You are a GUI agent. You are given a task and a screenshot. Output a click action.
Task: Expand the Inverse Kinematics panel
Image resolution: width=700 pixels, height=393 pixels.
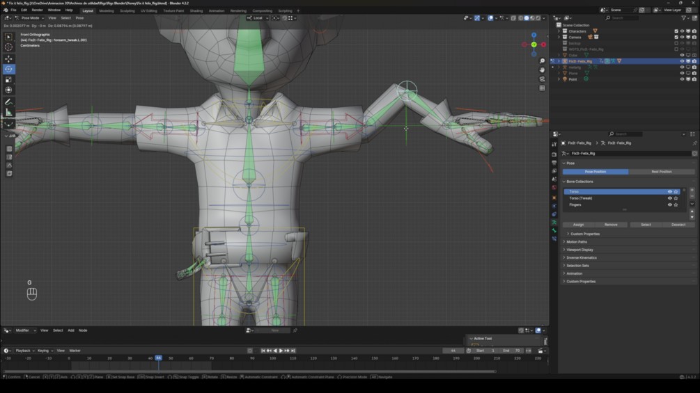point(582,257)
